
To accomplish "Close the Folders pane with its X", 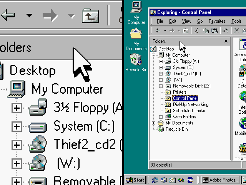I will (x=226, y=41).
